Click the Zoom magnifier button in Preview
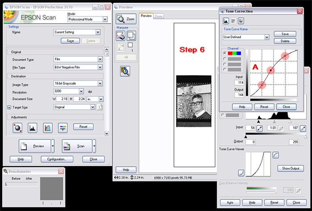Viewport: 312px width, 211px height. [126, 19]
